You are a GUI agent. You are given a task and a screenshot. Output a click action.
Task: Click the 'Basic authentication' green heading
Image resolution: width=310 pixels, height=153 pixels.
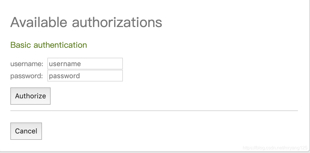[x=49, y=45]
